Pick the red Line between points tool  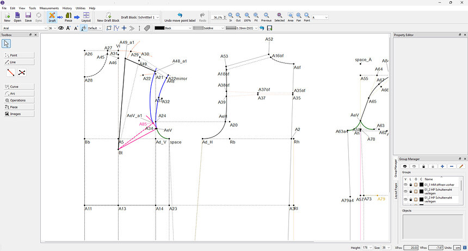pos(11,72)
